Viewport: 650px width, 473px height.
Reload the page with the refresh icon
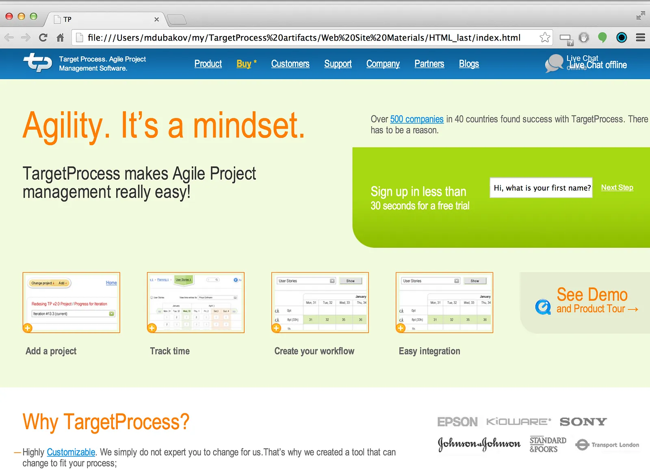pos(43,38)
